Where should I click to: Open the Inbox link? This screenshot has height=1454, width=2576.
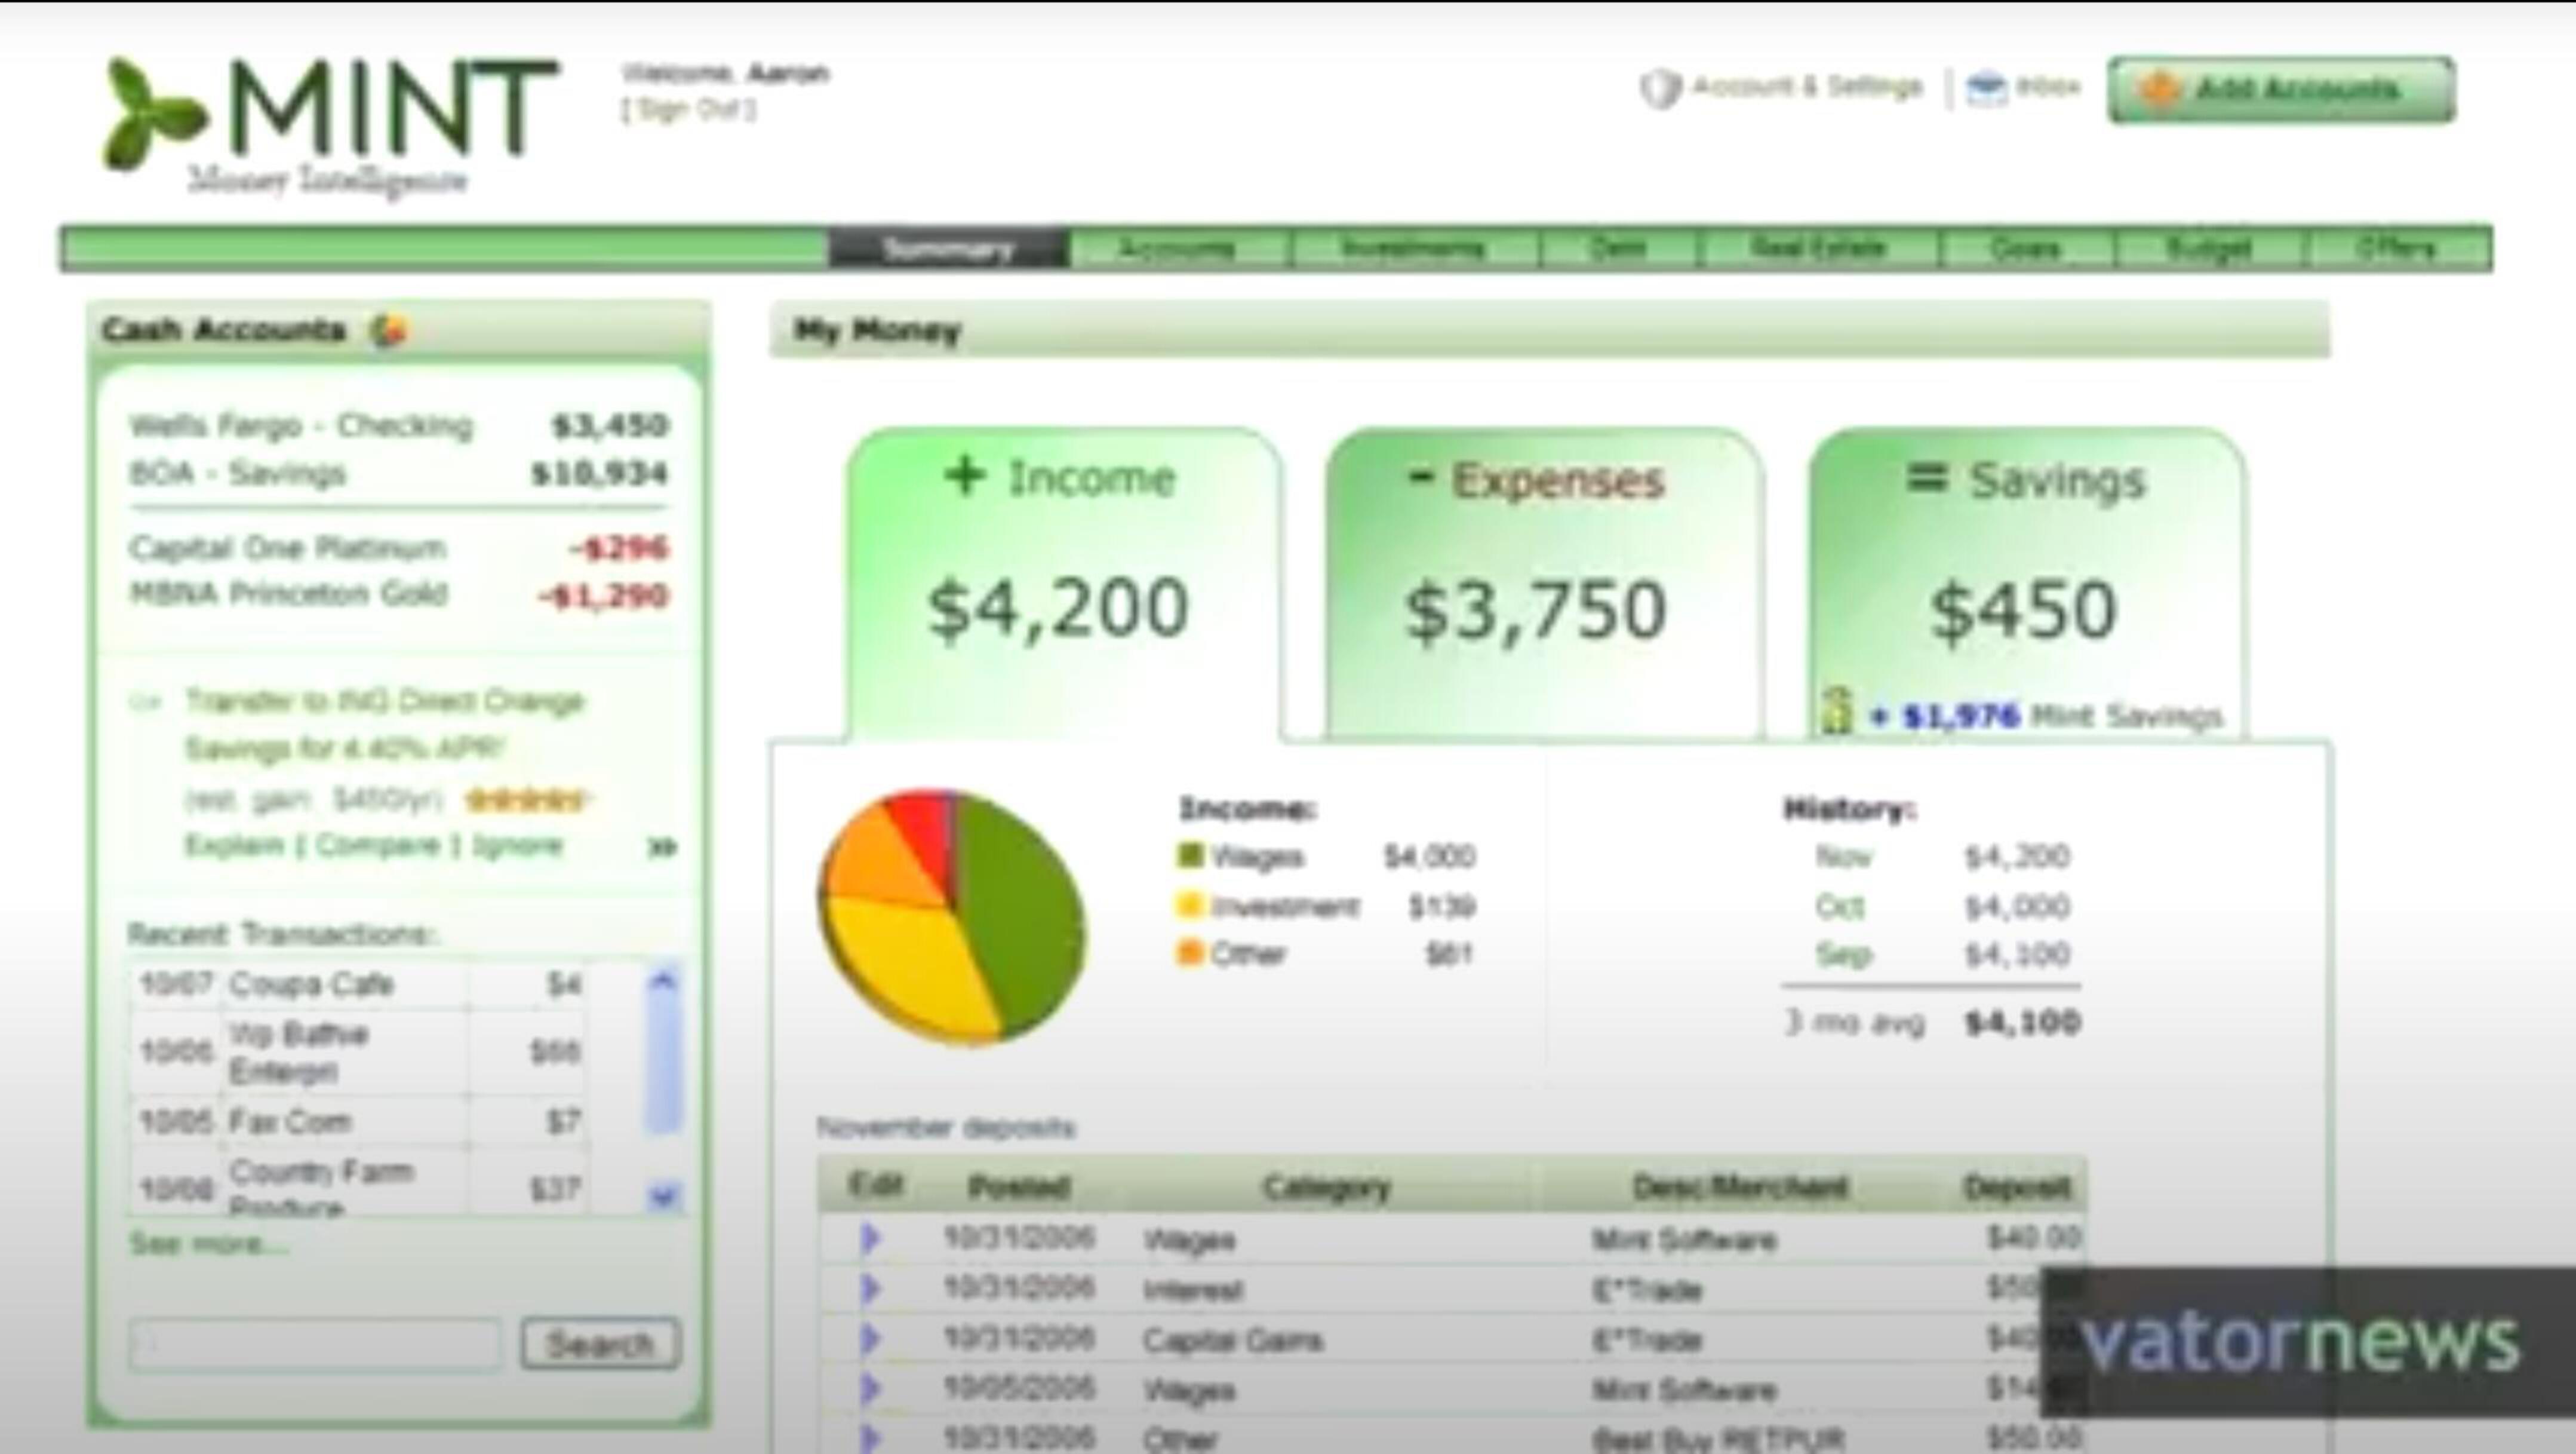[x=2048, y=88]
